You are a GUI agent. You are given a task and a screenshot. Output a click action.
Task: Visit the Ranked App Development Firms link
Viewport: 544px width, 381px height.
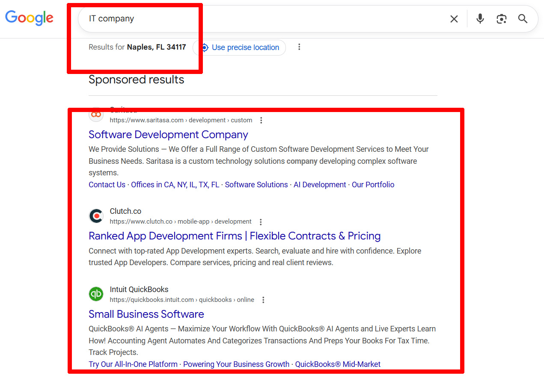[234, 236]
